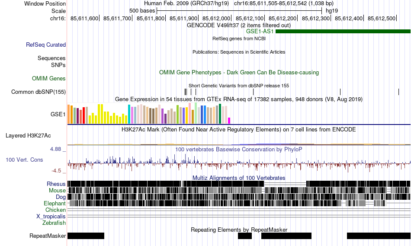
Task: Click the Chicken alignment label
Action: [55, 210]
